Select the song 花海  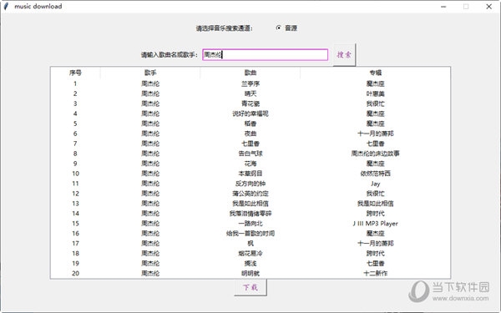[x=250, y=164]
